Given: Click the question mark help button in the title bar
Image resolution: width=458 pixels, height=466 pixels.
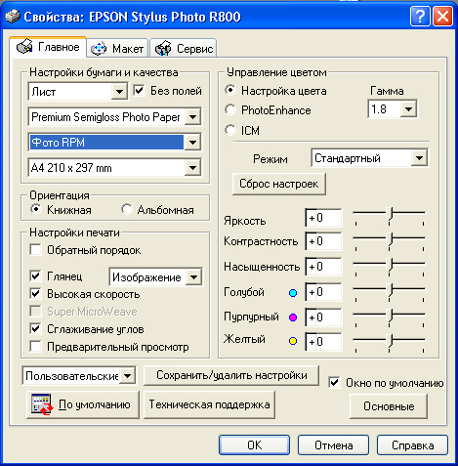Looking at the screenshot, I should 420,16.
